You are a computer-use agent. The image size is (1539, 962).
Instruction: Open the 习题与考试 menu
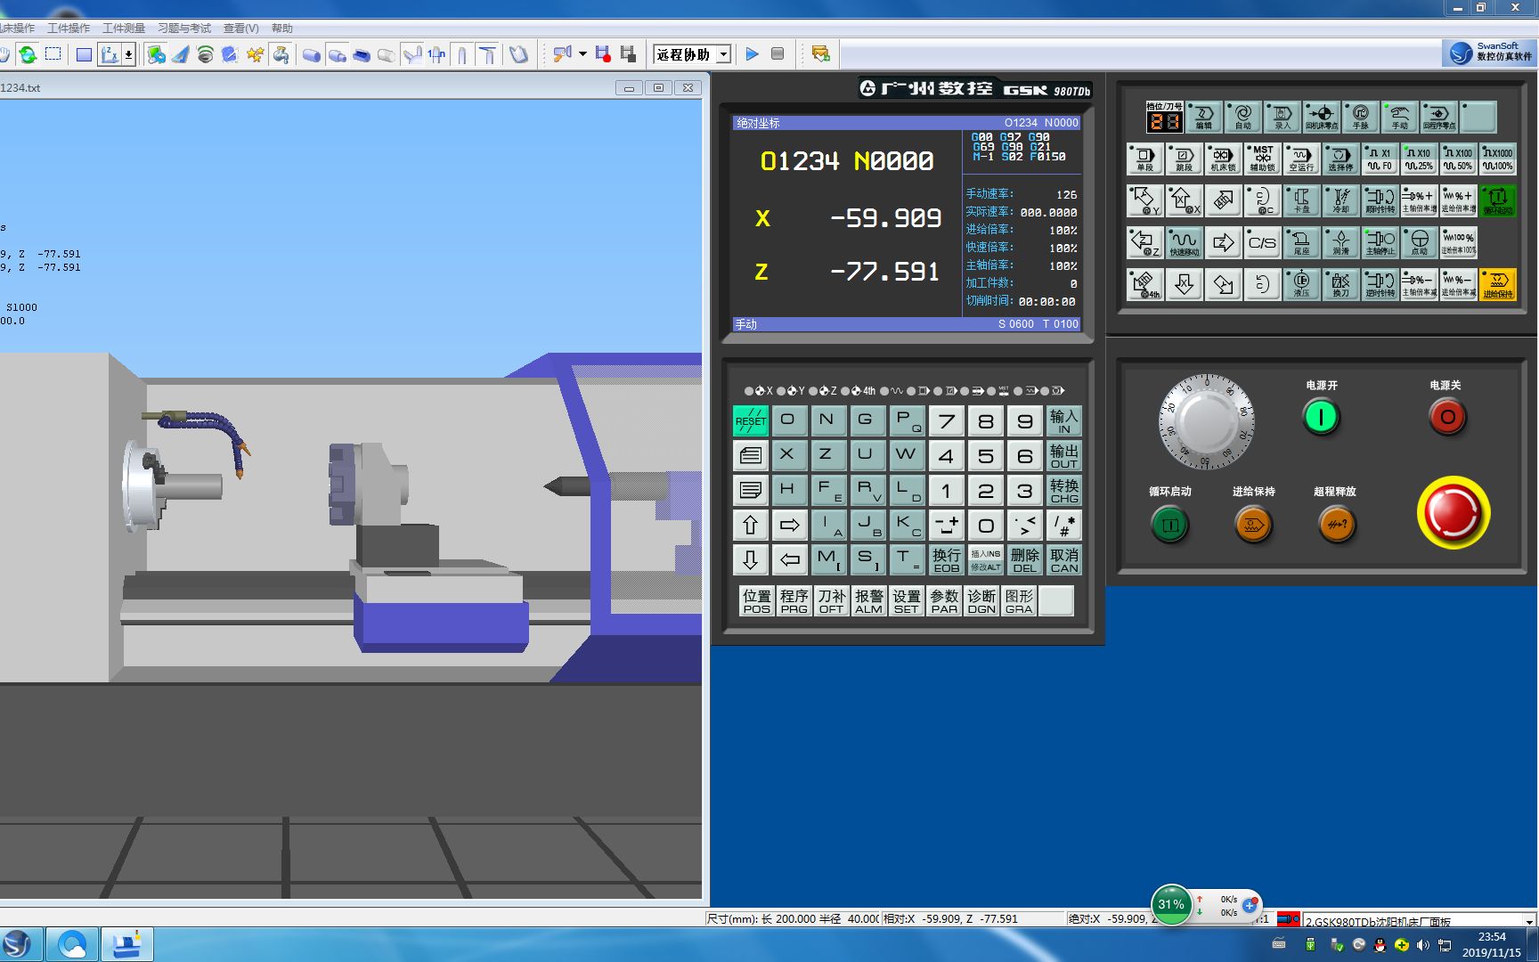183,29
